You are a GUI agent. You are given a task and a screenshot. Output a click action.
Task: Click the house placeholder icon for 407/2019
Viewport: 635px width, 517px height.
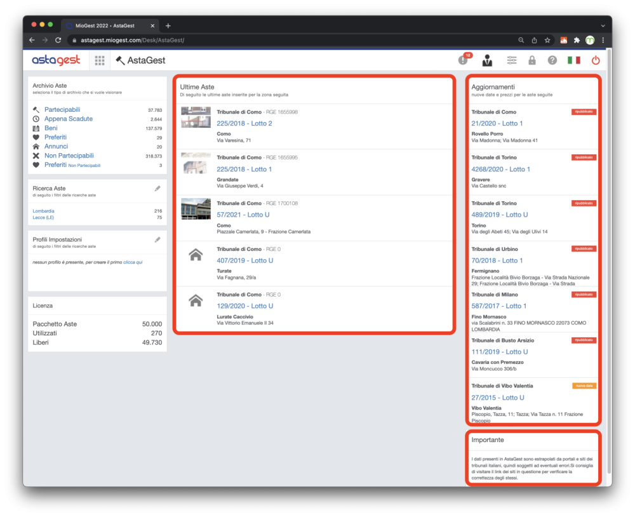pyautogui.click(x=196, y=255)
